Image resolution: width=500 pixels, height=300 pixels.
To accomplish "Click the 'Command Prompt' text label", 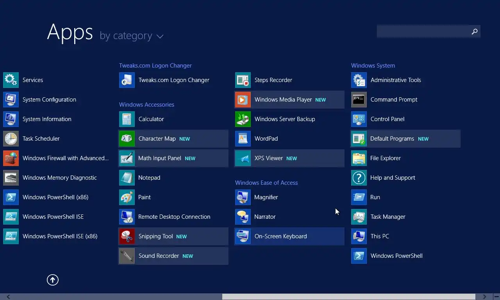I will (394, 100).
